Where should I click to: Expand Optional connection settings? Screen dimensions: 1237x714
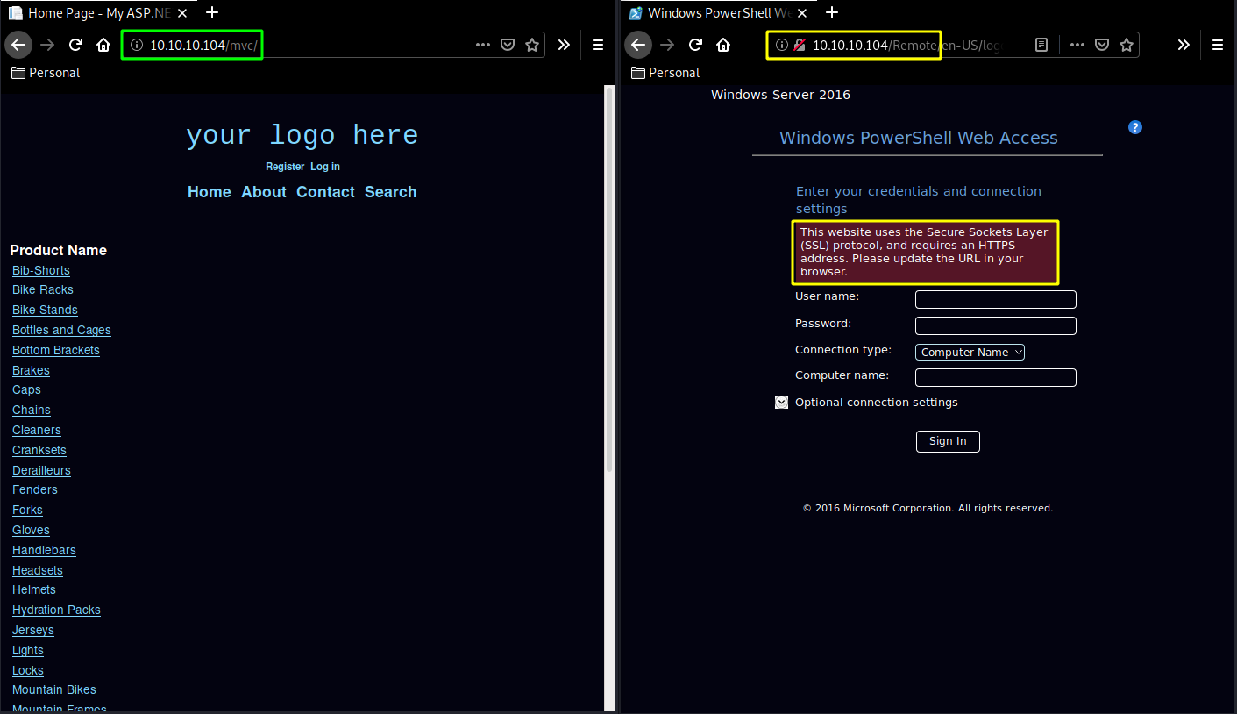pos(782,403)
